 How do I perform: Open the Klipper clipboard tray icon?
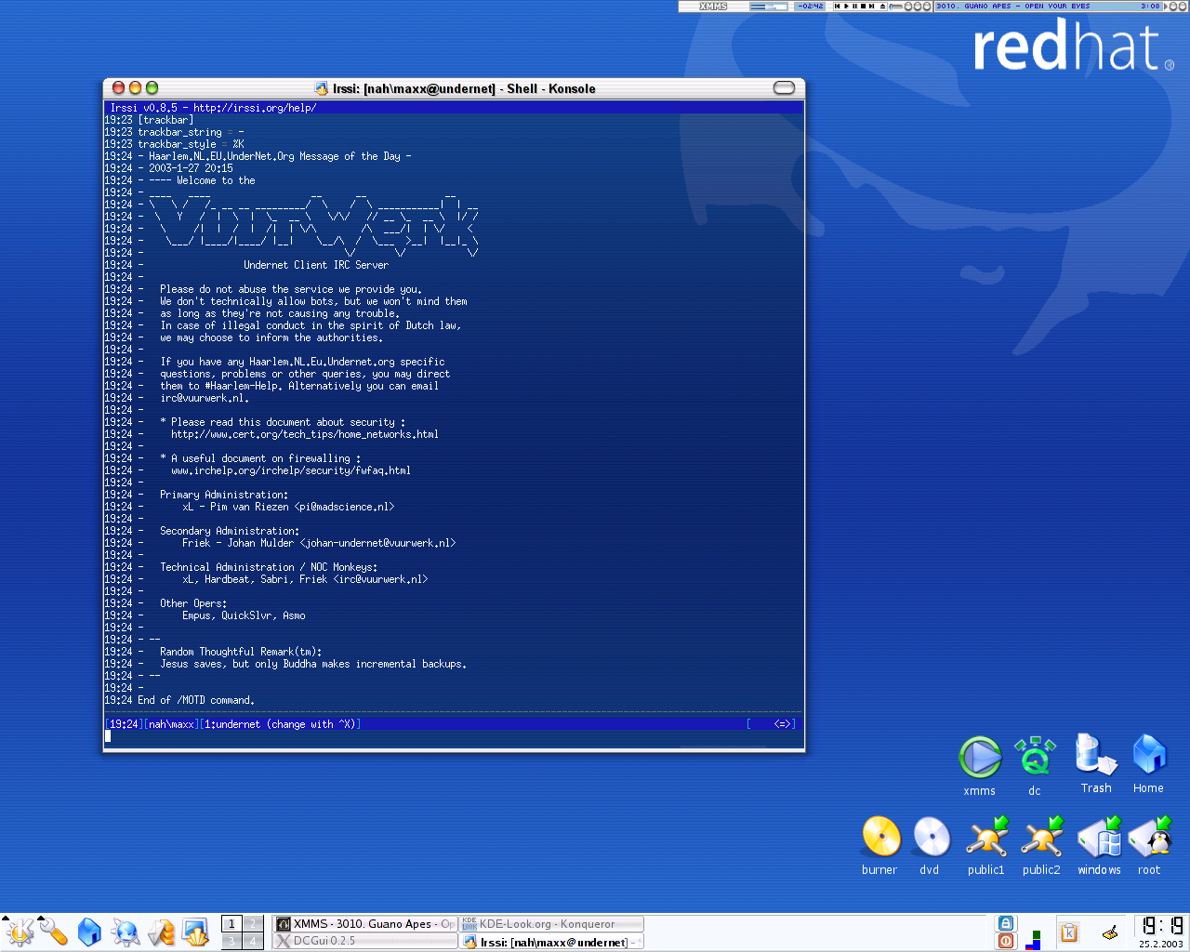pyautogui.click(x=1069, y=932)
